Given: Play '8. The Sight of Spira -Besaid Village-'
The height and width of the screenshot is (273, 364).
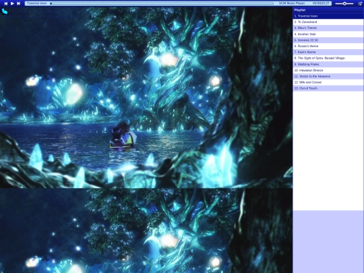Looking at the screenshot, I should [328, 58].
